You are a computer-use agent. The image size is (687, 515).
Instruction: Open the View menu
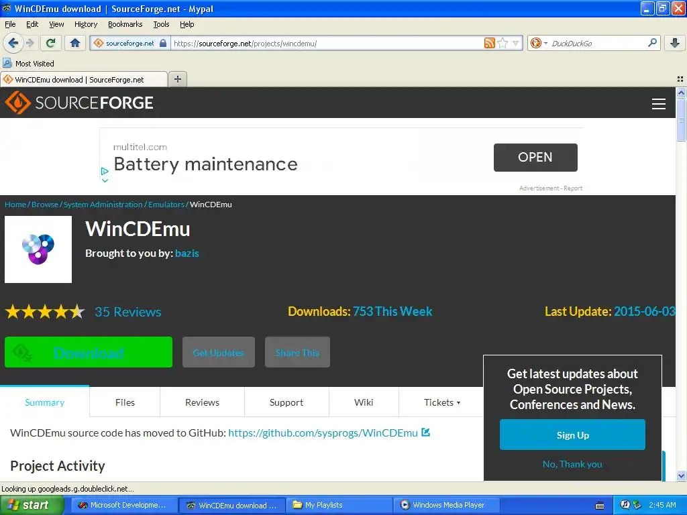pyautogui.click(x=56, y=24)
